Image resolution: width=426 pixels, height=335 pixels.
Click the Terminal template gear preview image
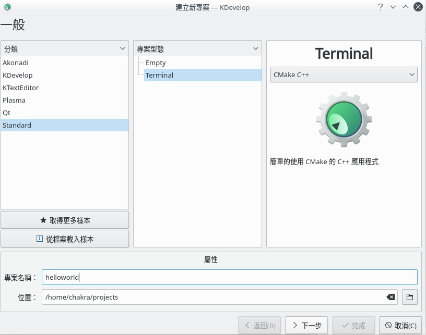[344, 119]
